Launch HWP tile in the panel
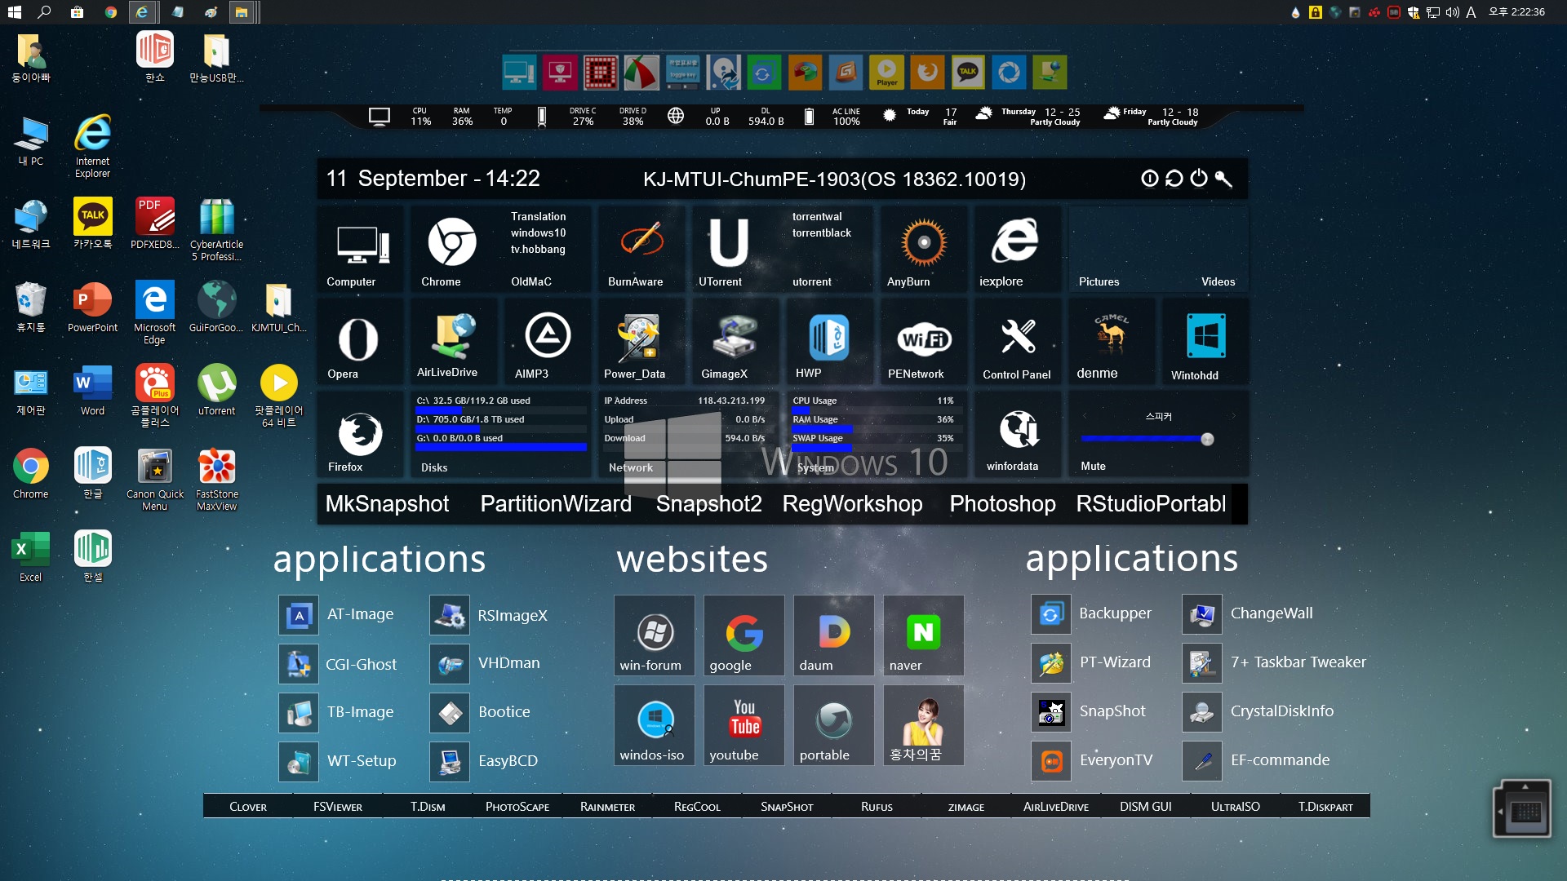 tap(828, 341)
